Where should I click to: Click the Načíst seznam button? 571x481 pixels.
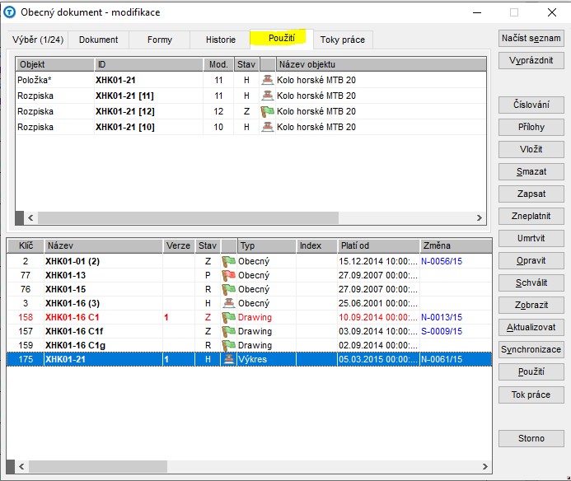pyautogui.click(x=531, y=38)
